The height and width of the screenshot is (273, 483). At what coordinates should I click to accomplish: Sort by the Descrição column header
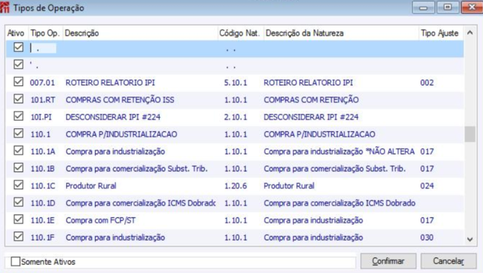click(x=140, y=33)
